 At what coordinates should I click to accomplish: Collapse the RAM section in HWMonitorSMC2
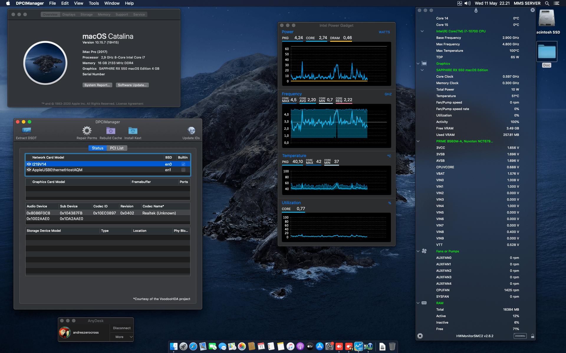418,303
